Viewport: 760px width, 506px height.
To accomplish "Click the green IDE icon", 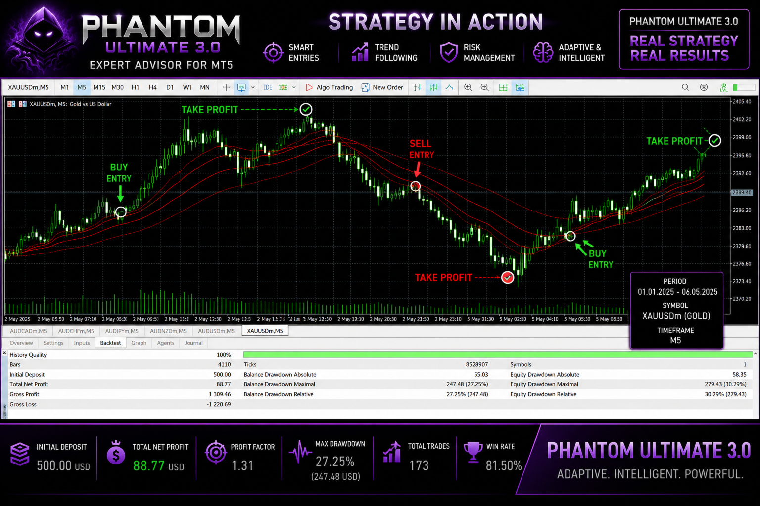I will point(283,87).
